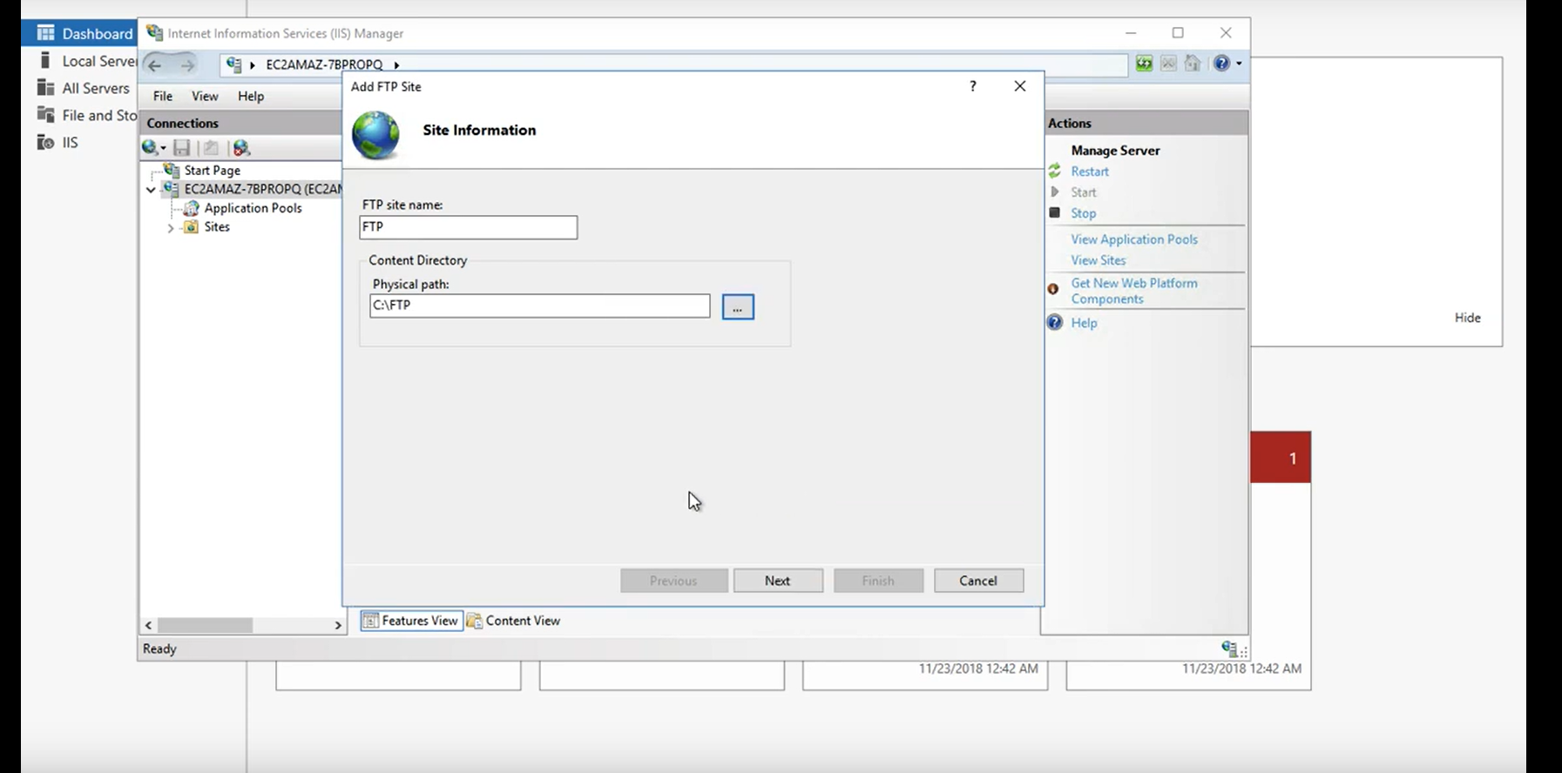The image size is (1562, 773).
Task: Select All Servers in Server Manager sidebar
Action: (84, 88)
